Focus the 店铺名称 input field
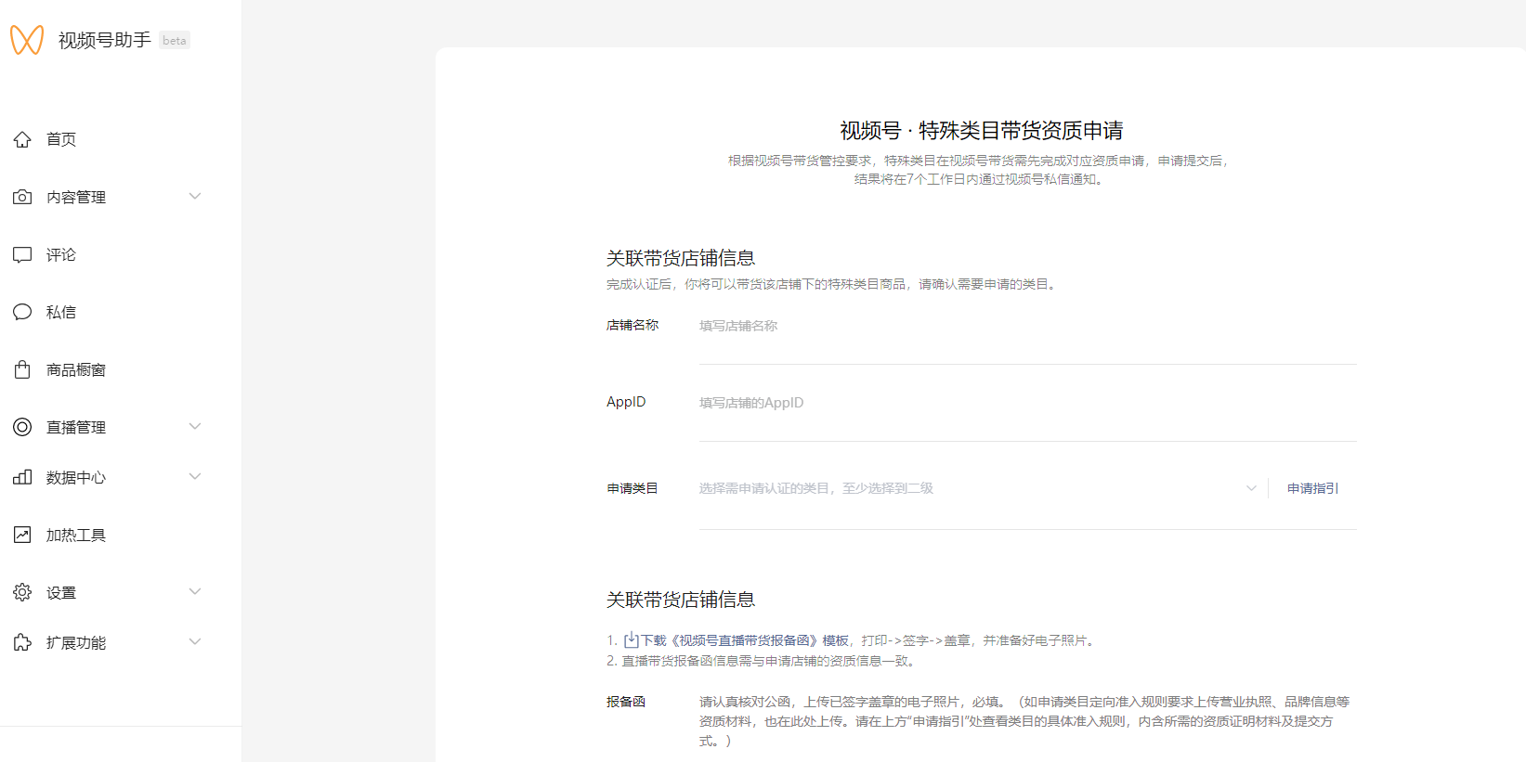This screenshot has width=1526, height=762. [x=1028, y=326]
